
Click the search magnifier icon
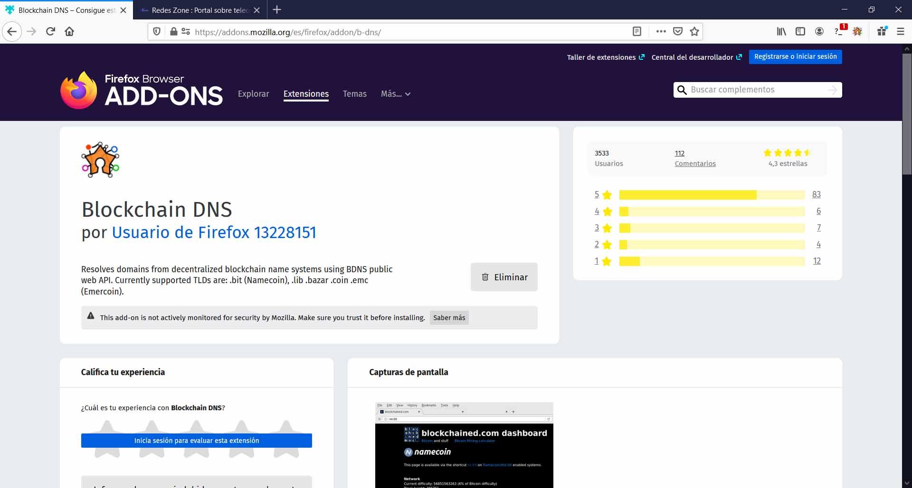coord(682,90)
